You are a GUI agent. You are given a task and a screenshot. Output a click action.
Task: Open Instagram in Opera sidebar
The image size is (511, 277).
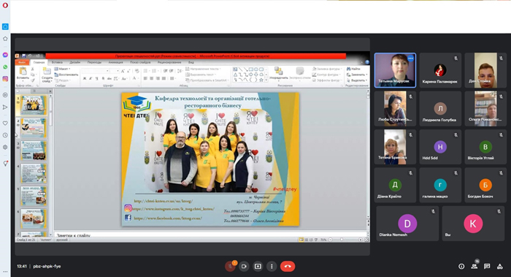tap(5, 79)
